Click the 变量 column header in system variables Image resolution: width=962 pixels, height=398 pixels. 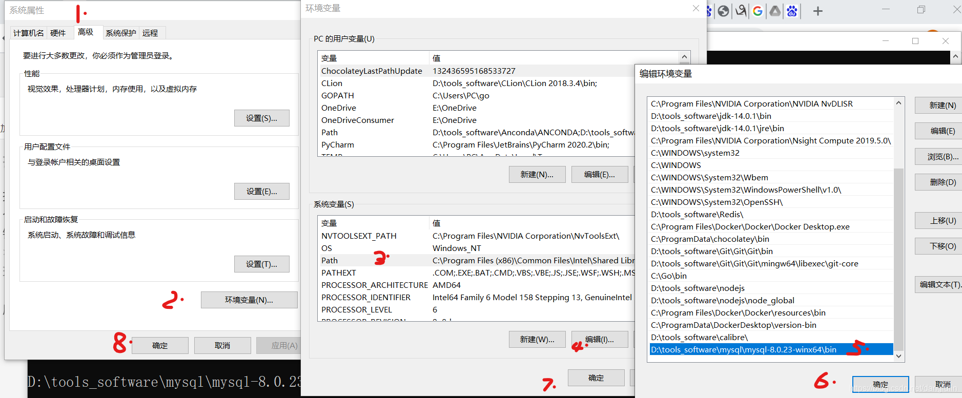coord(373,223)
